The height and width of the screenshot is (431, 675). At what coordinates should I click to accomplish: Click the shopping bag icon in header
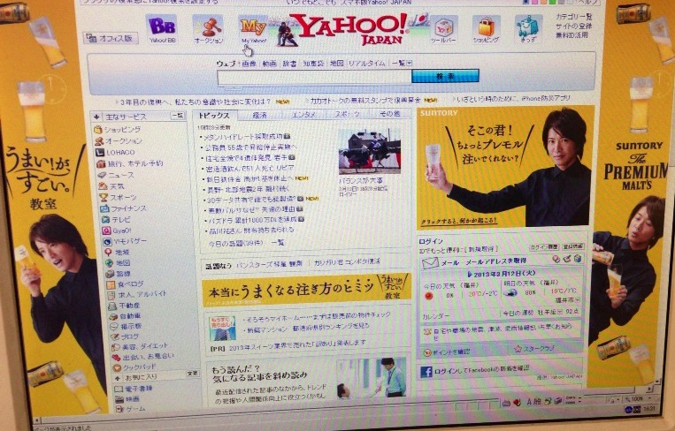[x=486, y=26]
